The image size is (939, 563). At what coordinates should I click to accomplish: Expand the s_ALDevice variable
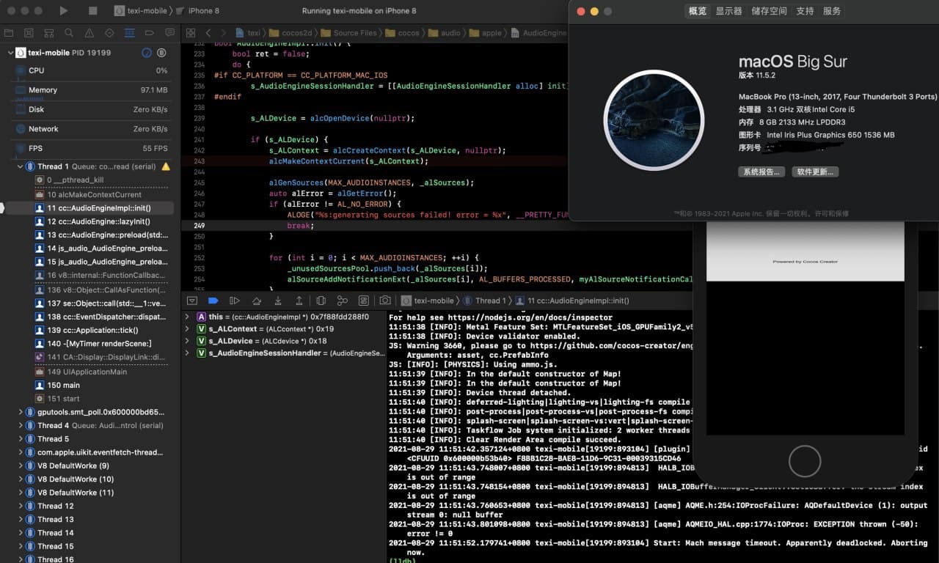188,341
